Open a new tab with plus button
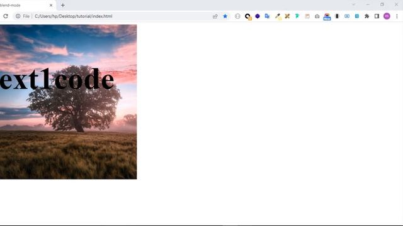This screenshot has height=226, width=403. pyautogui.click(x=63, y=5)
